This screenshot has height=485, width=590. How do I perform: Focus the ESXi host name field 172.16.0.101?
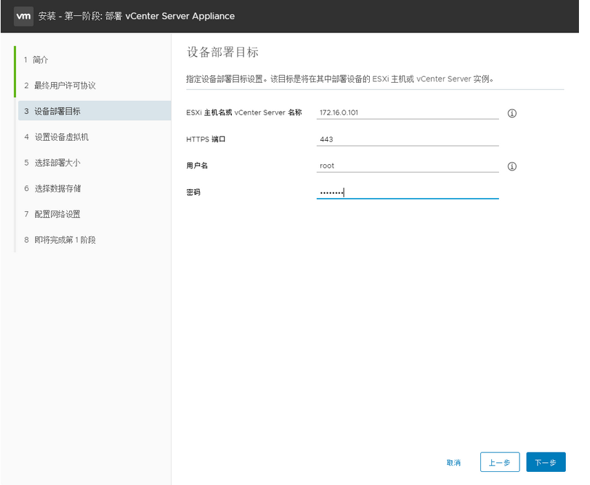[408, 112]
